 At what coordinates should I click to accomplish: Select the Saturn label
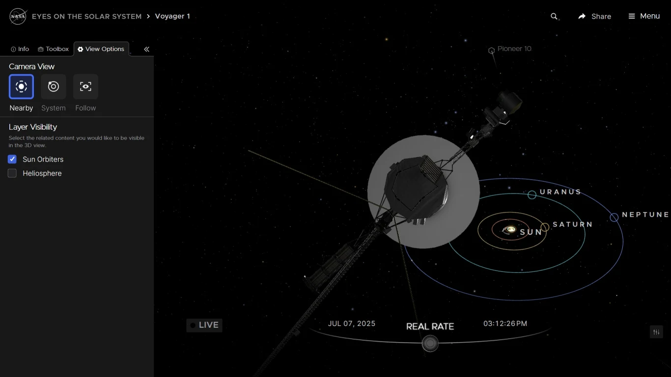click(573, 224)
